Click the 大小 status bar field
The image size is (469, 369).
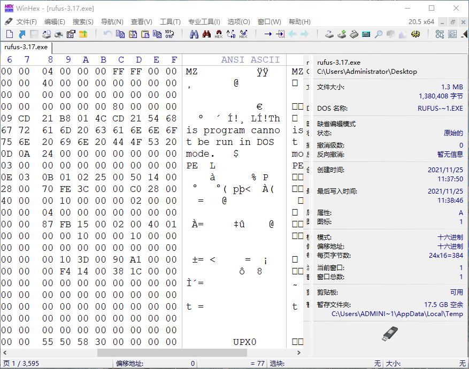426,364
